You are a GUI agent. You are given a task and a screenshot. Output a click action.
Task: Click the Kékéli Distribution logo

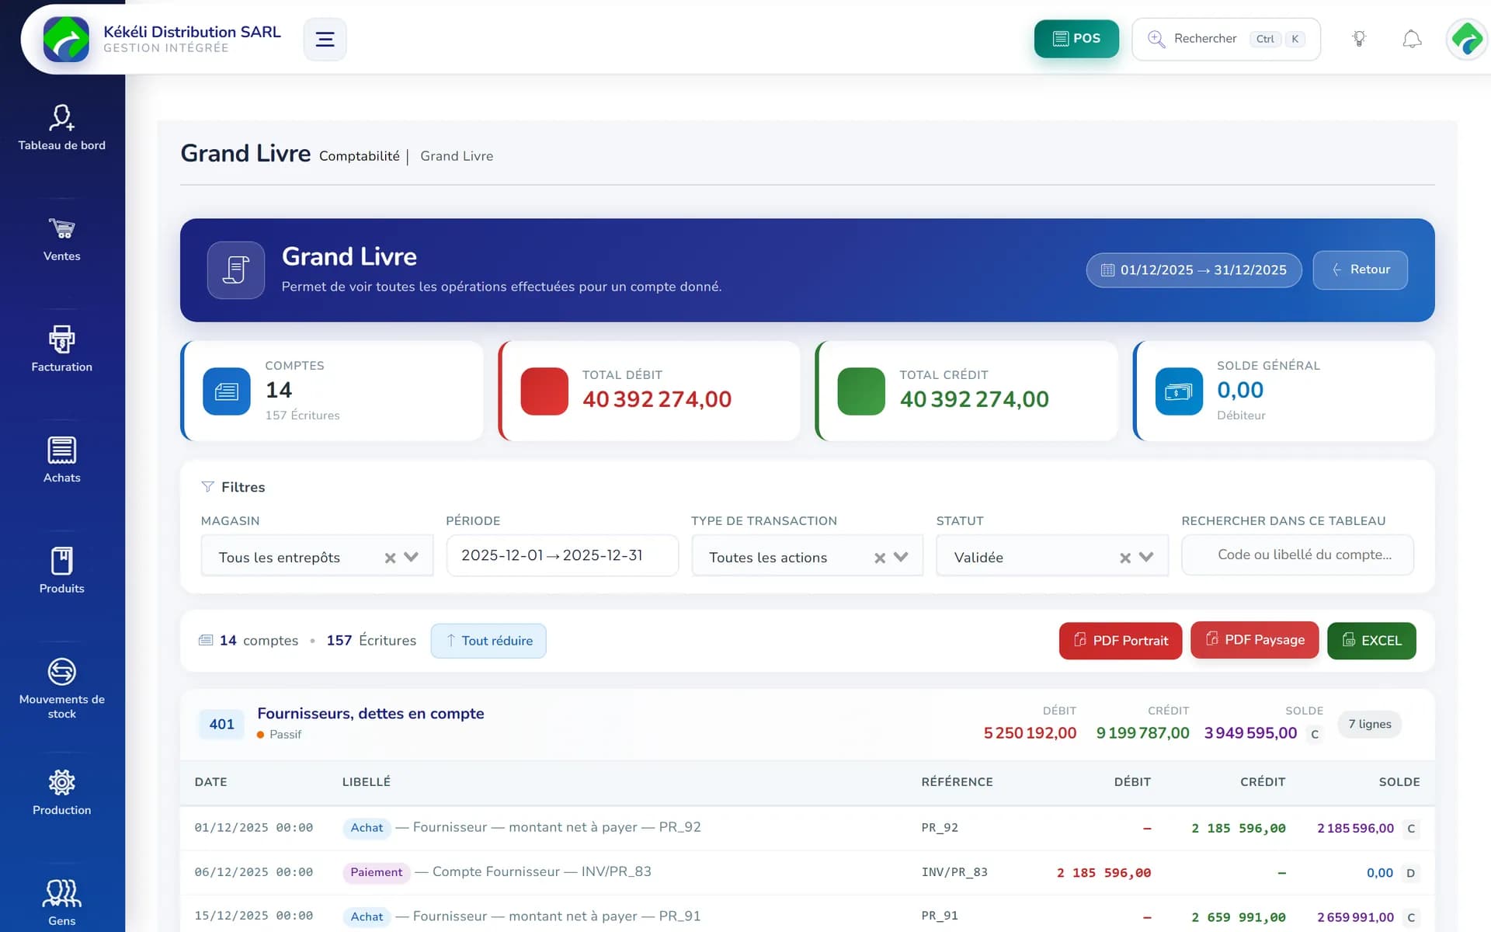tap(66, 39)
